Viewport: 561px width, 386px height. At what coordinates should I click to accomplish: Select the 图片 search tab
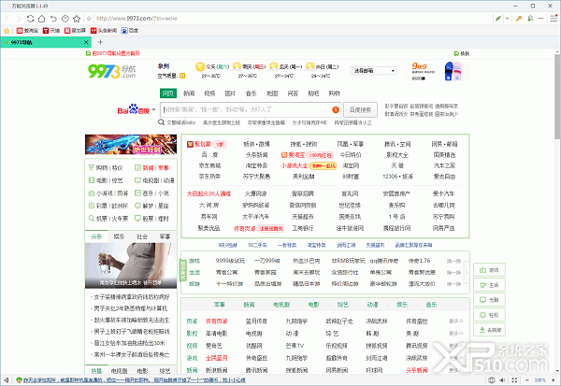pyautogui.click(x=230, y=93)
